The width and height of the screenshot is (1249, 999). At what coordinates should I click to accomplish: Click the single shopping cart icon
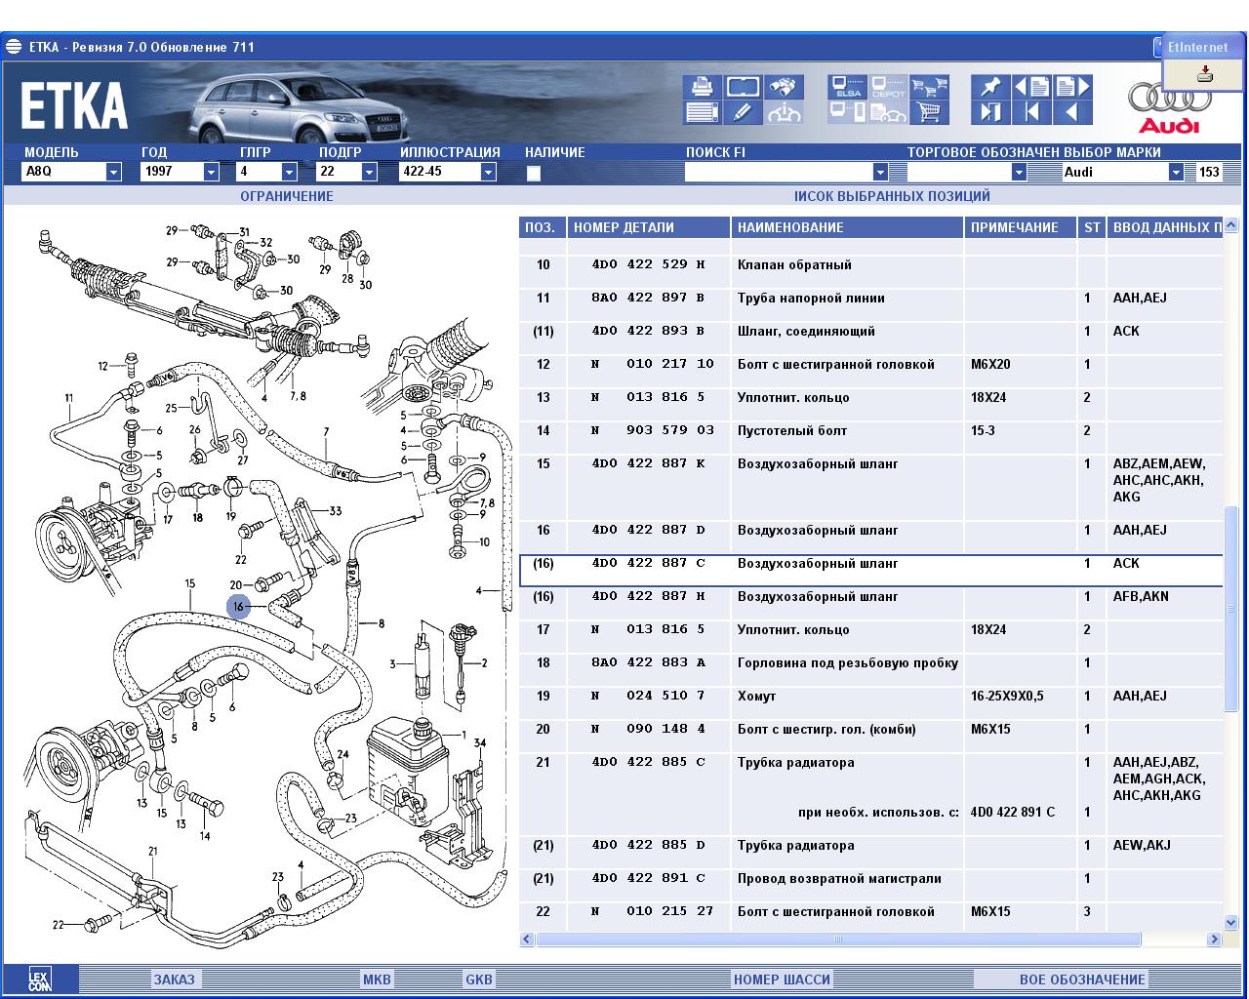click(x=929, y=112)
